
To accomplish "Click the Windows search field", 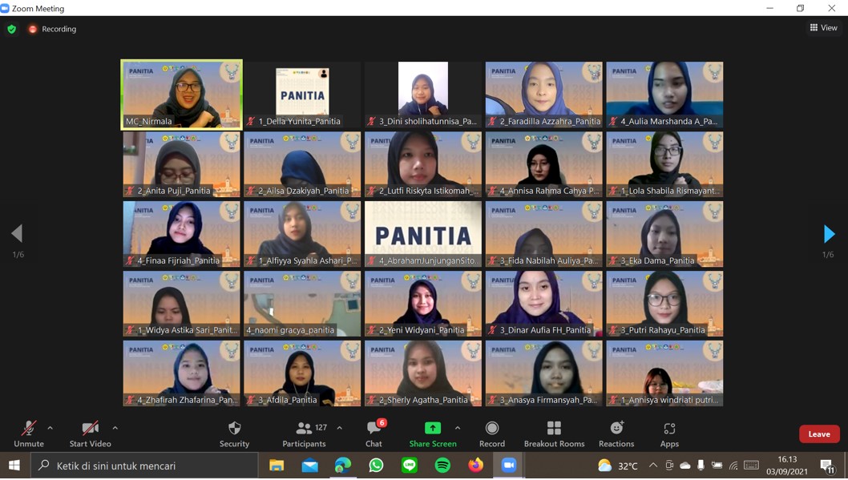I will (144, 465).
